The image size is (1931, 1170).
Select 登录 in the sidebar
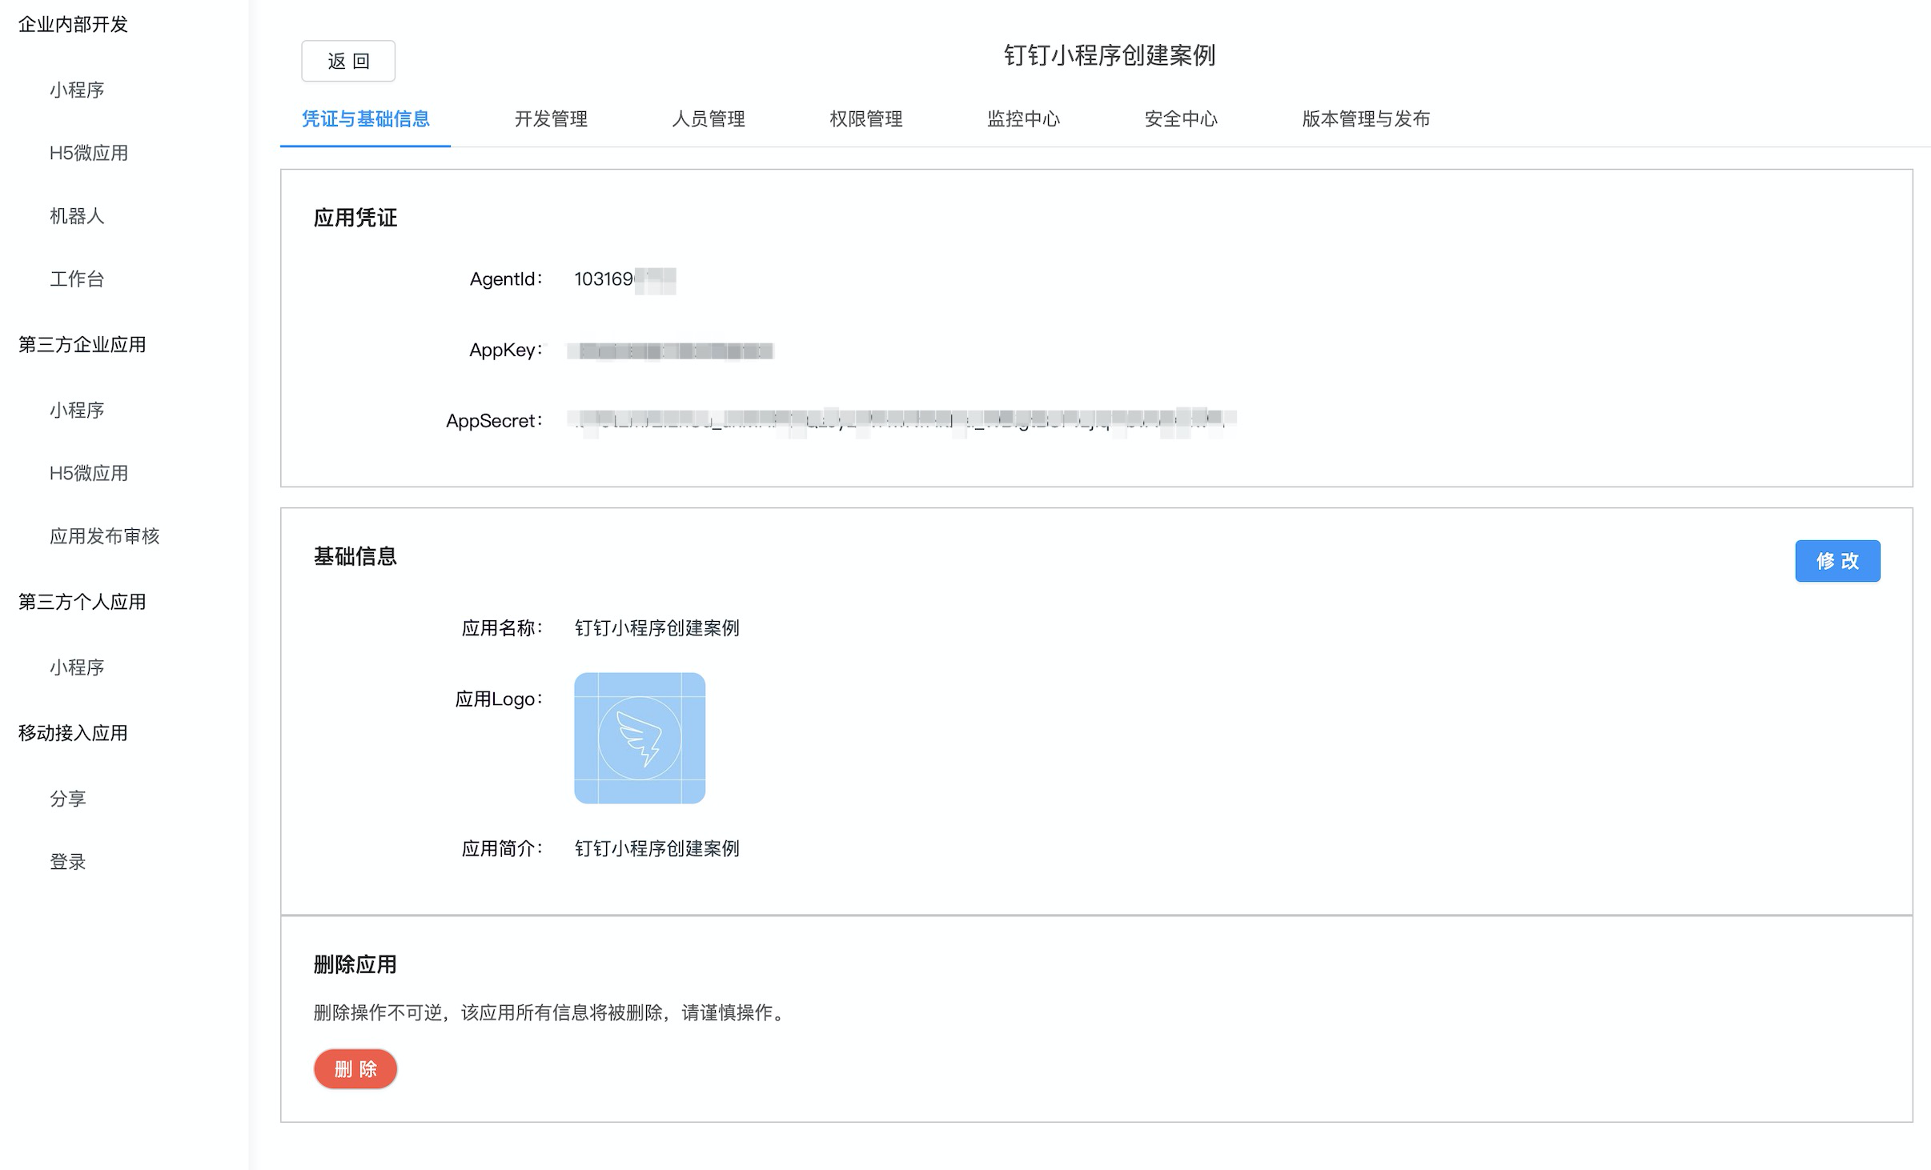(67, 861)
